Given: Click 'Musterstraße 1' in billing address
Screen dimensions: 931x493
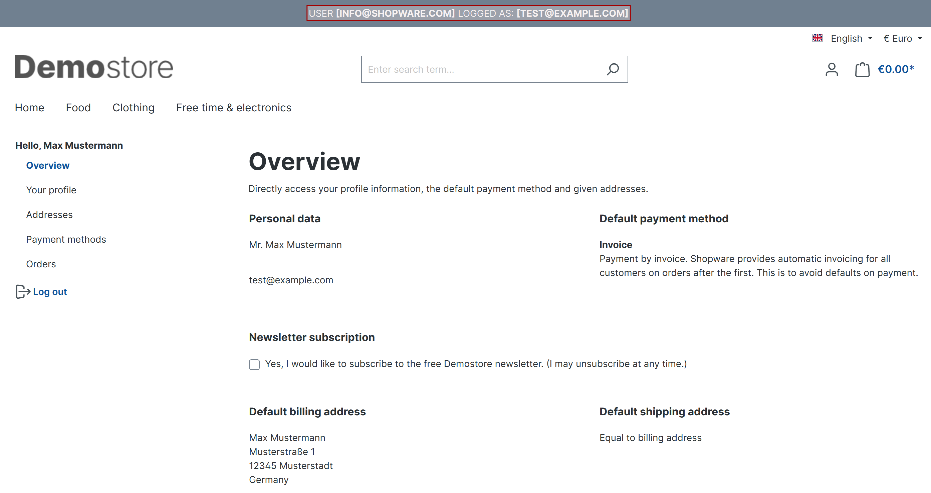Looking at the screenshot, I should [x=282, y=452].
